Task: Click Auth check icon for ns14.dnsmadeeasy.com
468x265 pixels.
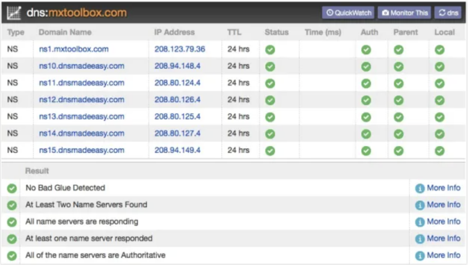Action: (x=366, y=134)
